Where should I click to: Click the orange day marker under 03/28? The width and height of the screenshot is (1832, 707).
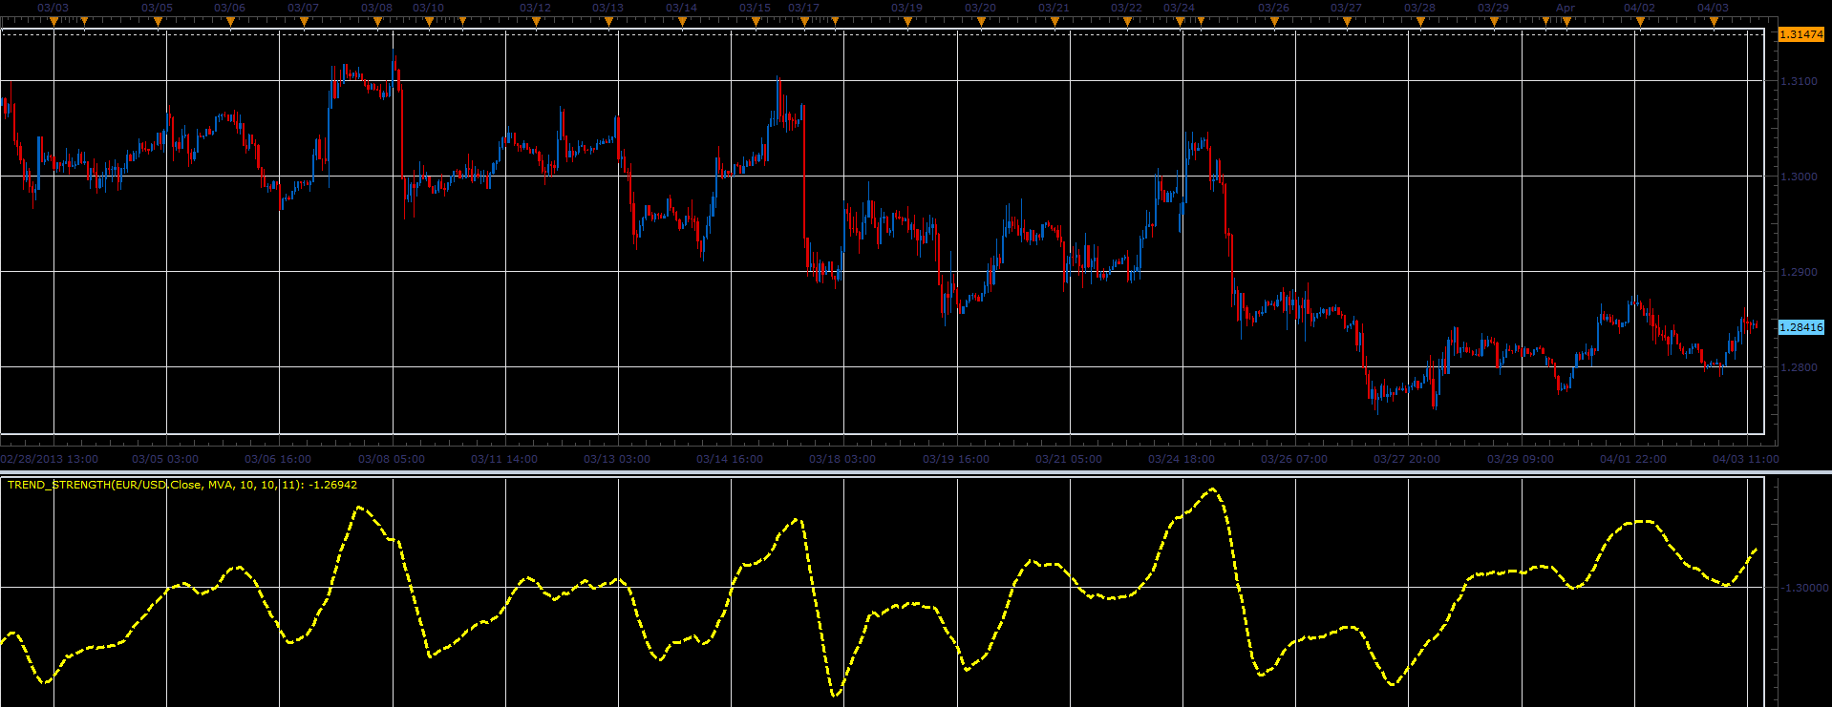[1419, 21]
